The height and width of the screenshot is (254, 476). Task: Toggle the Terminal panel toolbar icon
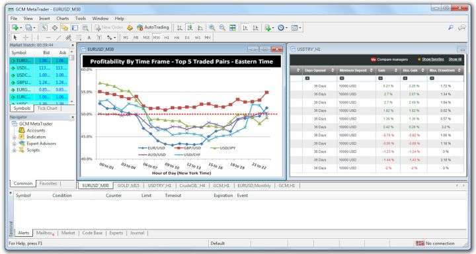coord(75,28)
